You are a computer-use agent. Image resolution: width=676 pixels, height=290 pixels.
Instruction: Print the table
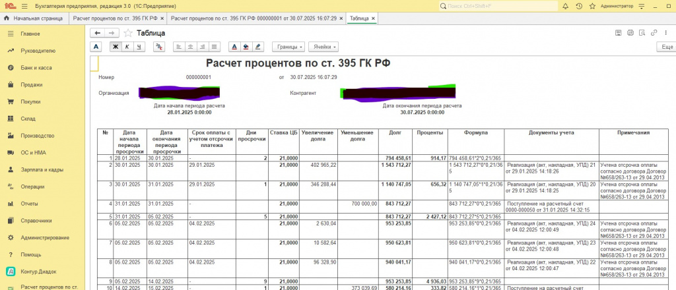click(x=630, y=33)
